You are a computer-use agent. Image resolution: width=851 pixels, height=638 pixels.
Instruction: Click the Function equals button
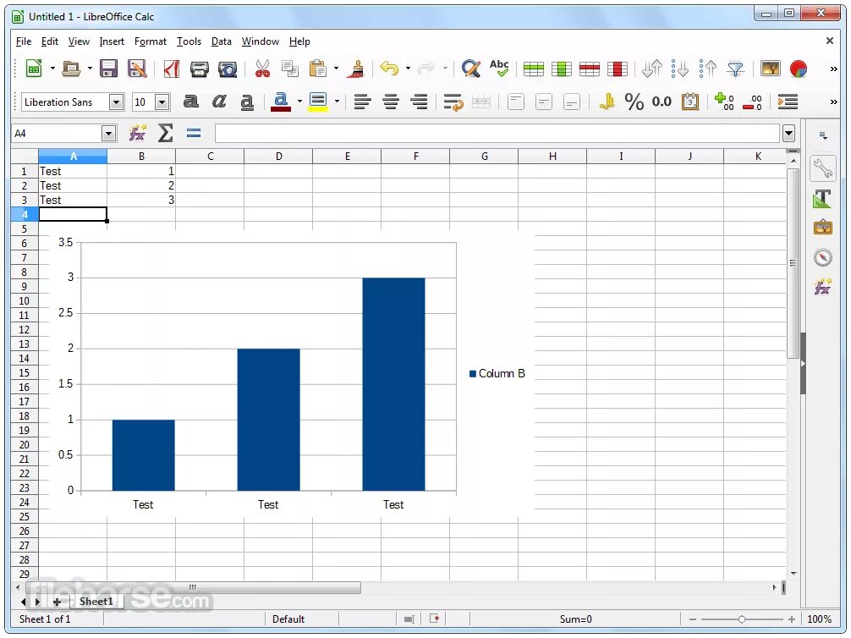[x=194, y=133]
